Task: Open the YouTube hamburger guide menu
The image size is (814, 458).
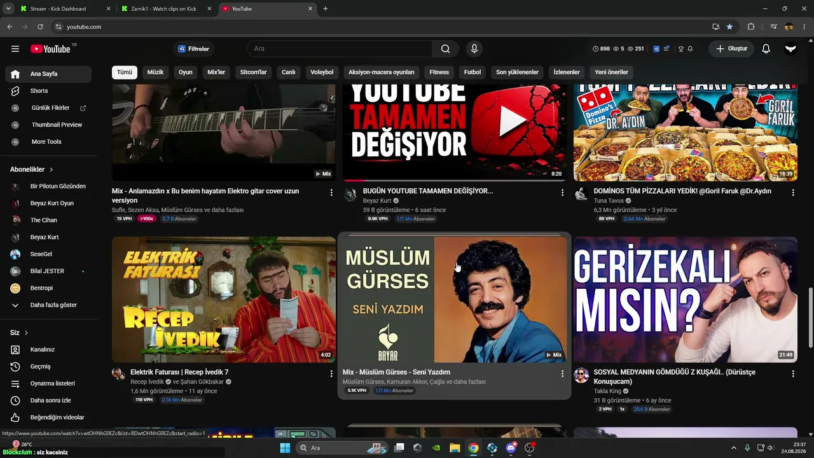Action: pos(15,49)
